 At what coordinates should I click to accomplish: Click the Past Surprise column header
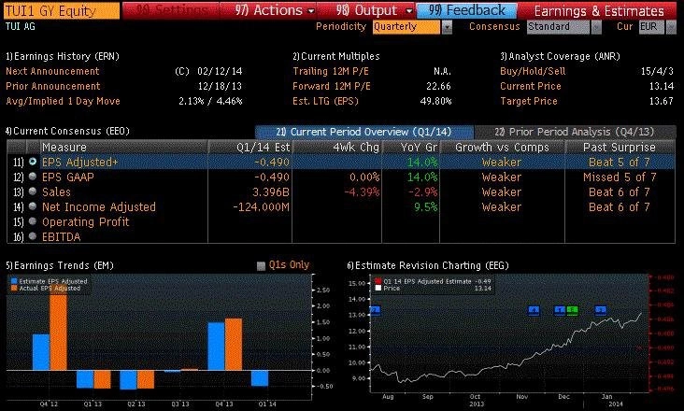click(x=620, y=148)
